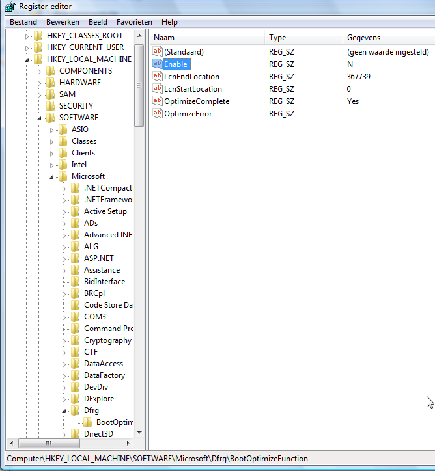This screenshot has width=435, height=471.
Task: Click the tree vertical scrollbar thumb
Action: coord(139,85)
